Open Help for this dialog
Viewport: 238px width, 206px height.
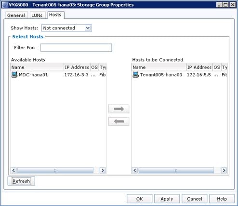(222, 199)
